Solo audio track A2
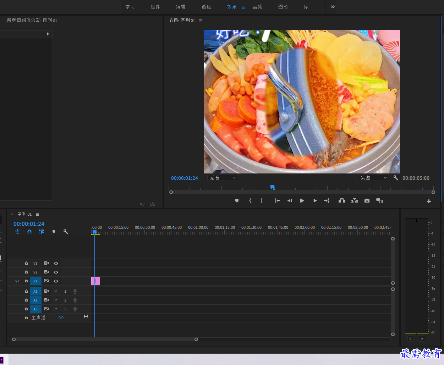The height and width of the screenshot is (365, 444). coord(65,300)
